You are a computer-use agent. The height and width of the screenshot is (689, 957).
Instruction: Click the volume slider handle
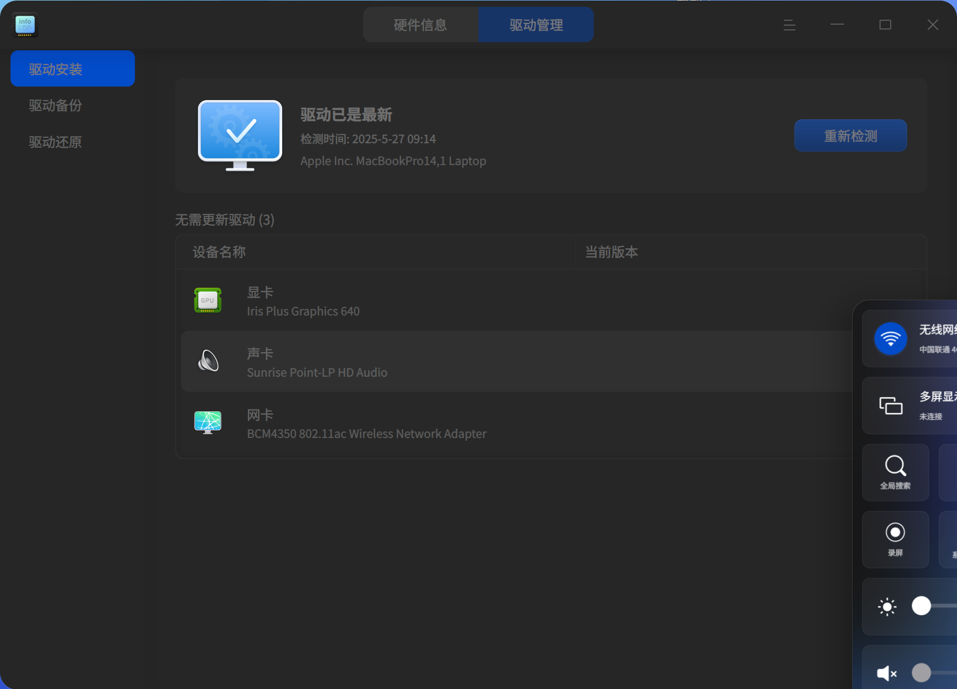921,673
